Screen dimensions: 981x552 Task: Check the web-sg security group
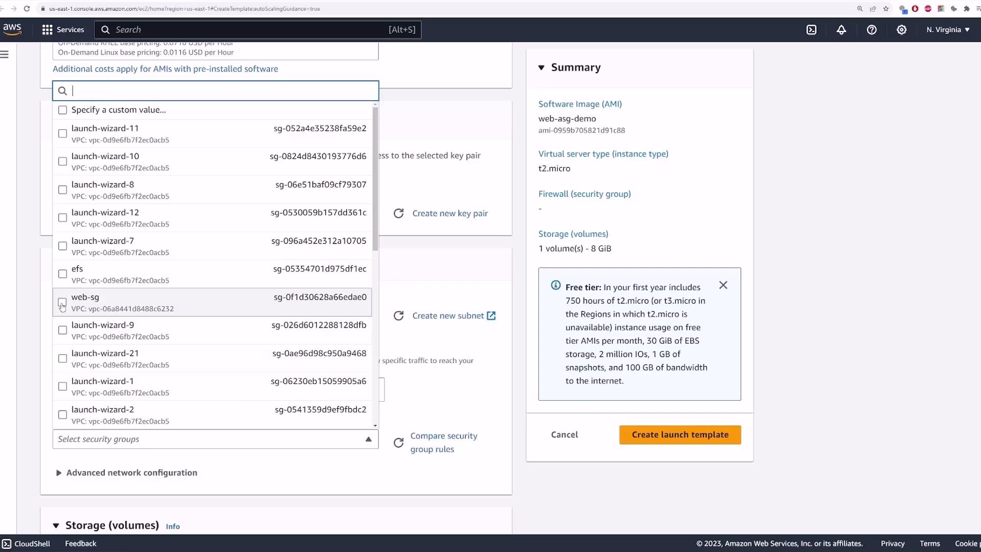pyautogui.click(x=62, y=302)
